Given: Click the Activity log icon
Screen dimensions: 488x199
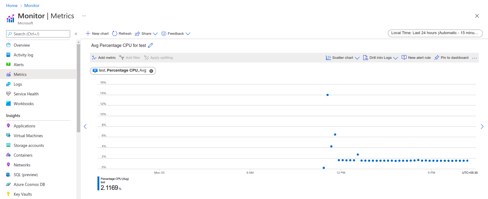Looking at the screenshot, I should coord(9,55).
